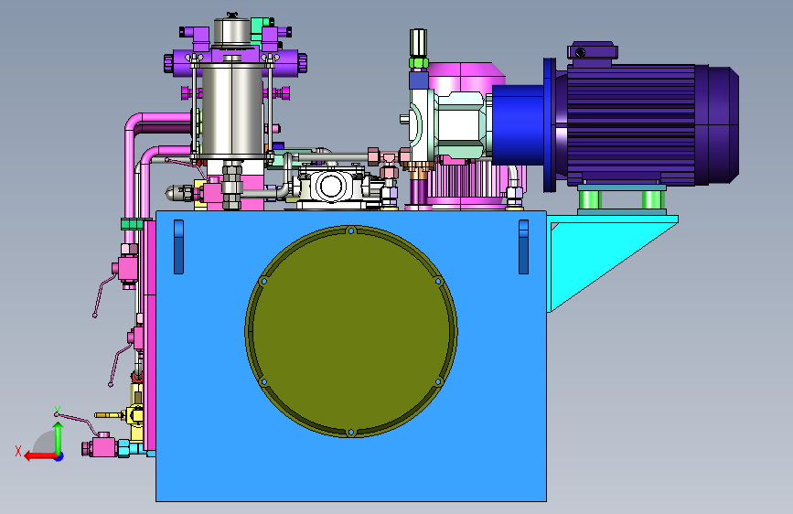Viewport: 793px width, 514px height.
Task: Select the pink vertical panel left of the tank
Action: point(149,335)
